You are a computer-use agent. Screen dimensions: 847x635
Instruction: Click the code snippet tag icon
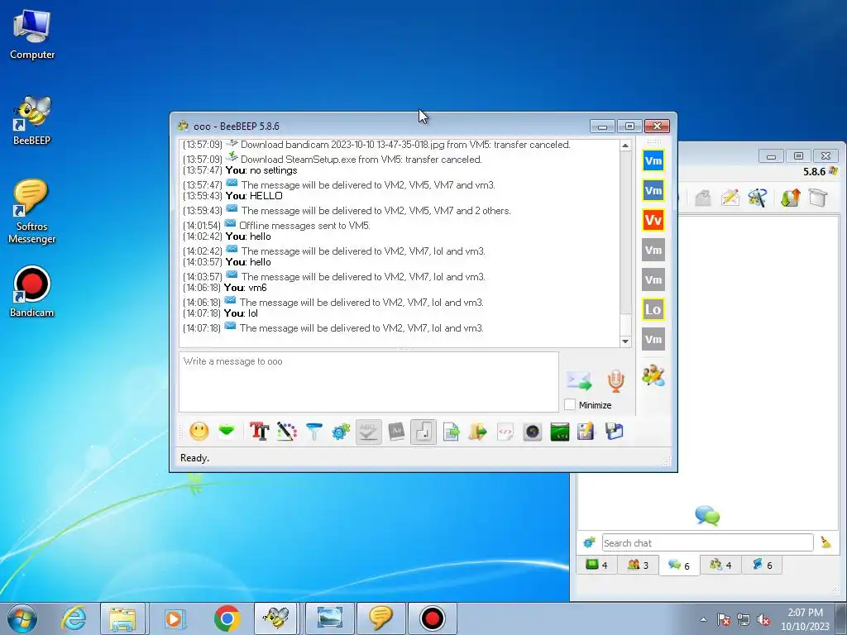coord(505,432)
